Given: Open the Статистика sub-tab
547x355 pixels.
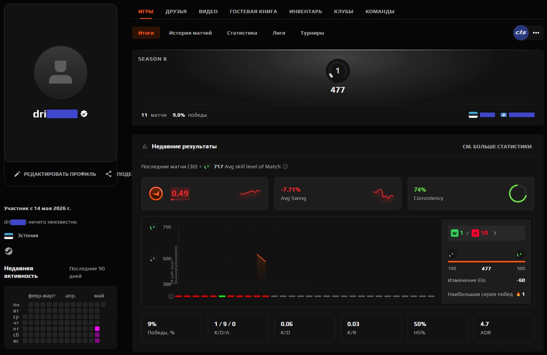Looking at the screenshot, I should pos(242,33).
